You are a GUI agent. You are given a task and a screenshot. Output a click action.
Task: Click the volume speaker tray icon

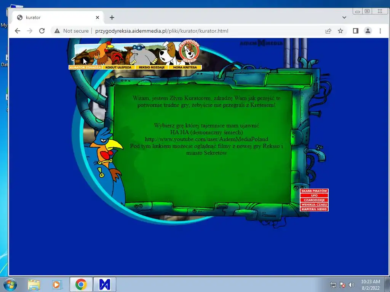click(352, 285)
